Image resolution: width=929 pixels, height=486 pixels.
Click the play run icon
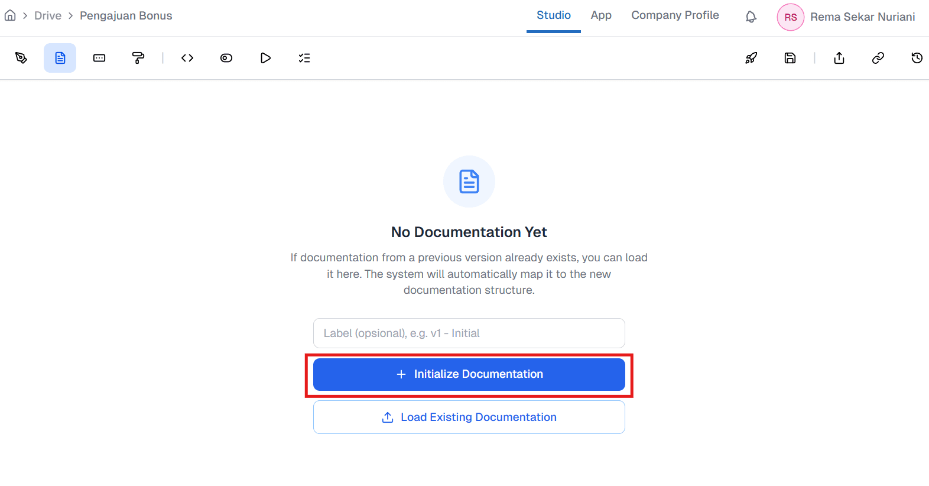point(265,58)
